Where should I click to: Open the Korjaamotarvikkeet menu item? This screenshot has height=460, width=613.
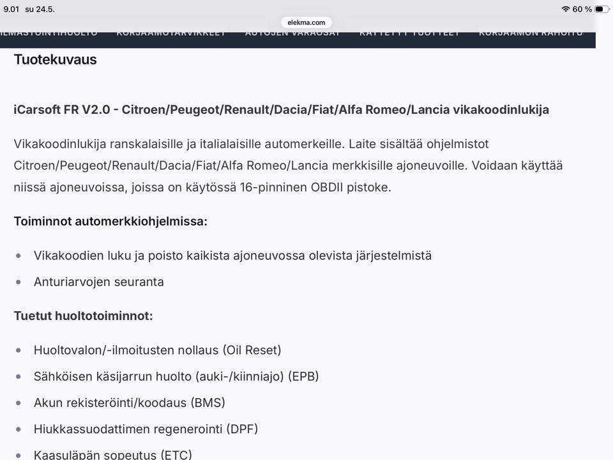pos(171,33)
